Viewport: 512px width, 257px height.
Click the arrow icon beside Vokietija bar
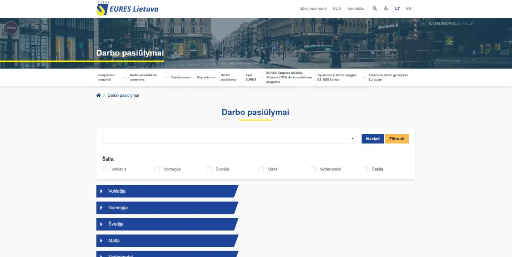(102, 191)
